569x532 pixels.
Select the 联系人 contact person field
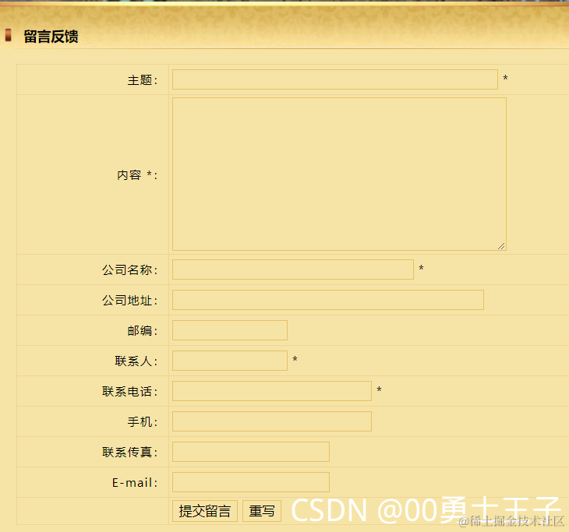point(229,361)
